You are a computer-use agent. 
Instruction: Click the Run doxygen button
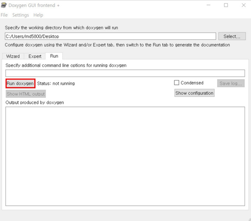click(x=20, y=83)
